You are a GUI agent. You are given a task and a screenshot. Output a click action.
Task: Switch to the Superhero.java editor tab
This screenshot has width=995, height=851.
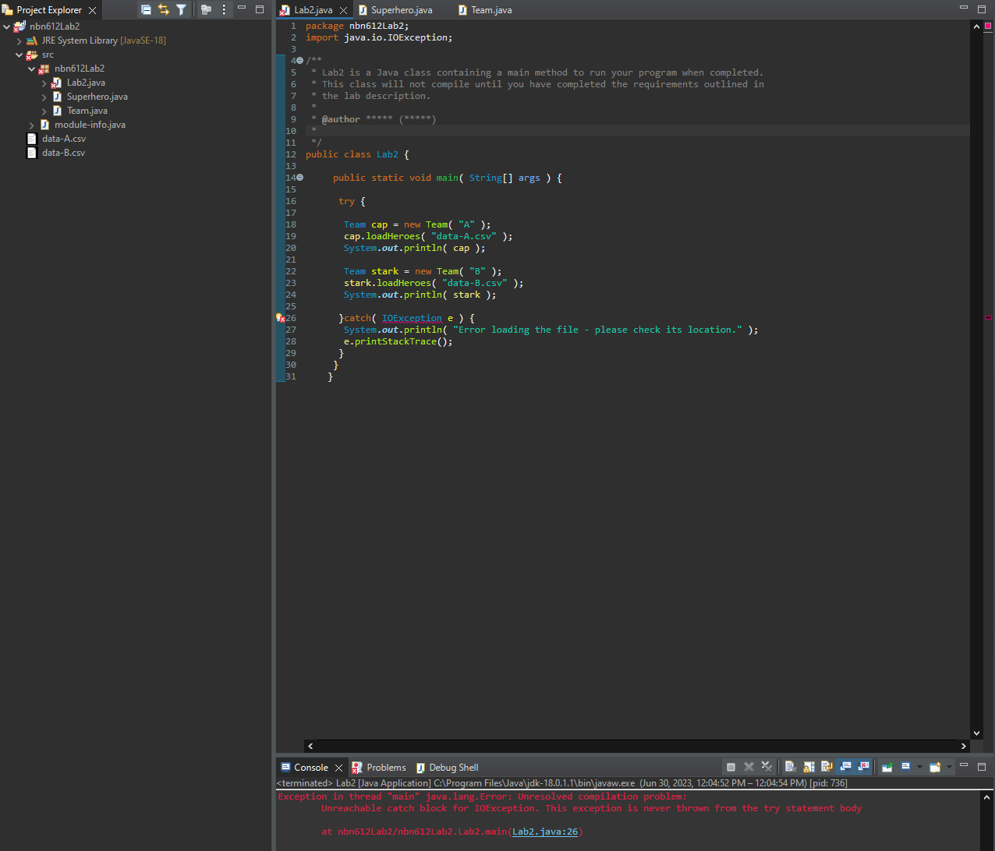401,10
